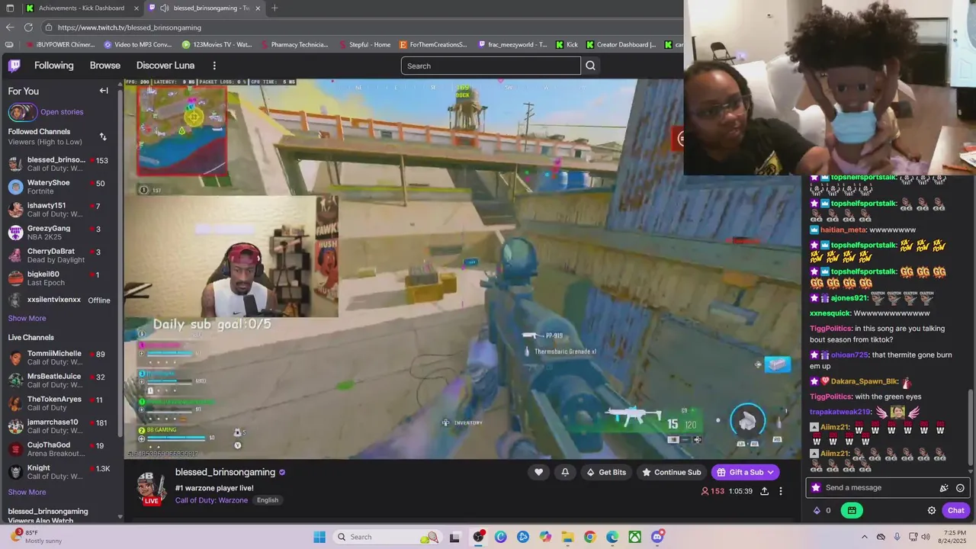Sort followed channels by viewers
This screenshot has width=976, height=549.
click(103, 136)
